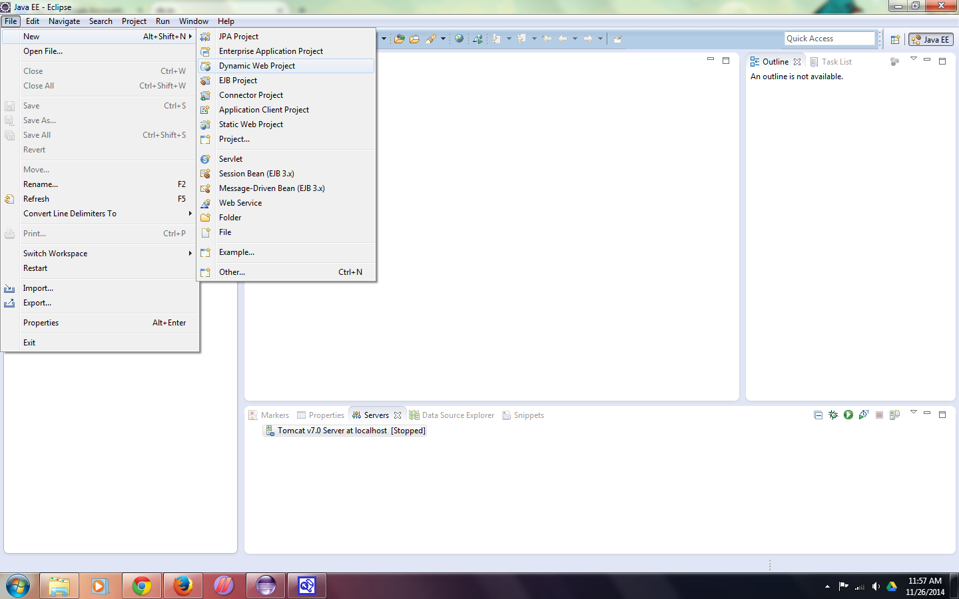Viewport: 959px width, 599px height.
Task: Choose Export... from the File menu
Action: (100, 303)
